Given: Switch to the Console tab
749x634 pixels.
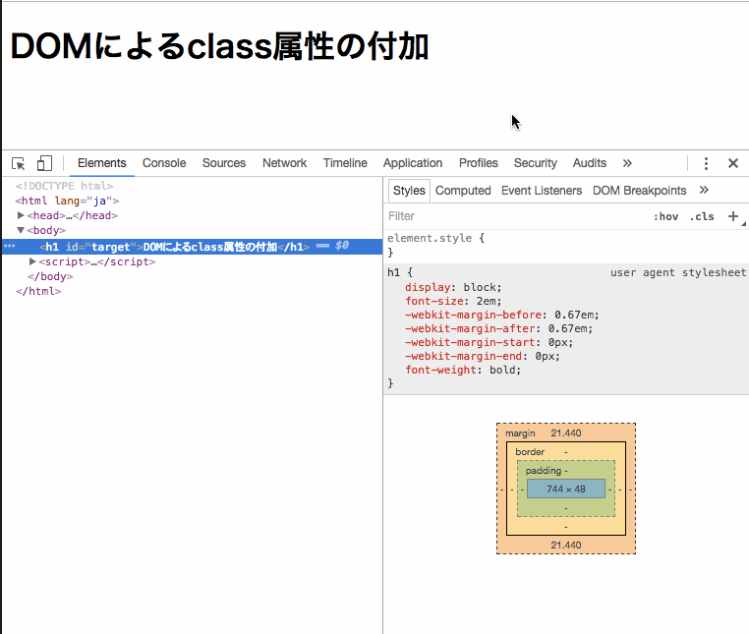Looking at the screenshot, I should 164,163.
